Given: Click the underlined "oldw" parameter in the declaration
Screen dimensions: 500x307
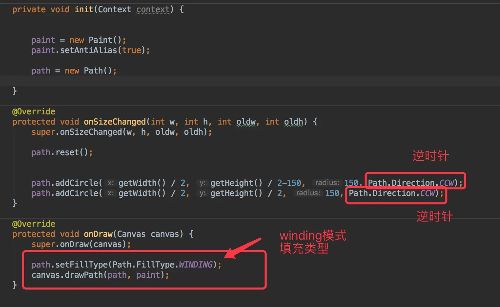Looking at the screenshot, I should point(246,122).
